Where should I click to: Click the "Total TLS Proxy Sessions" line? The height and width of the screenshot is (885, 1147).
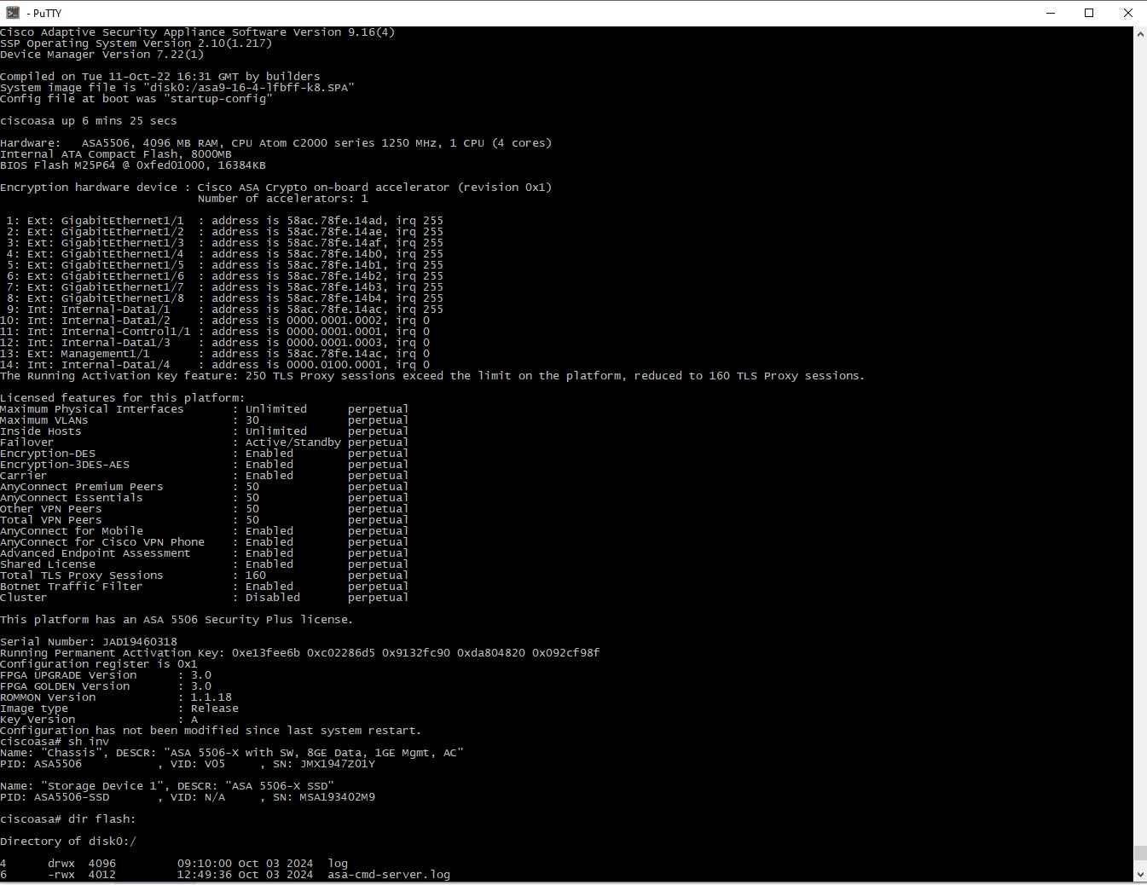(x=205, y=576)
